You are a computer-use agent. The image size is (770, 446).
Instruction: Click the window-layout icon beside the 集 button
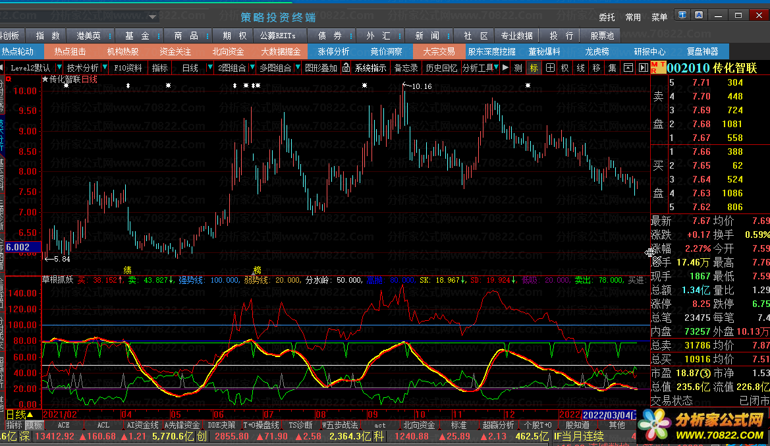coord(628,68)
